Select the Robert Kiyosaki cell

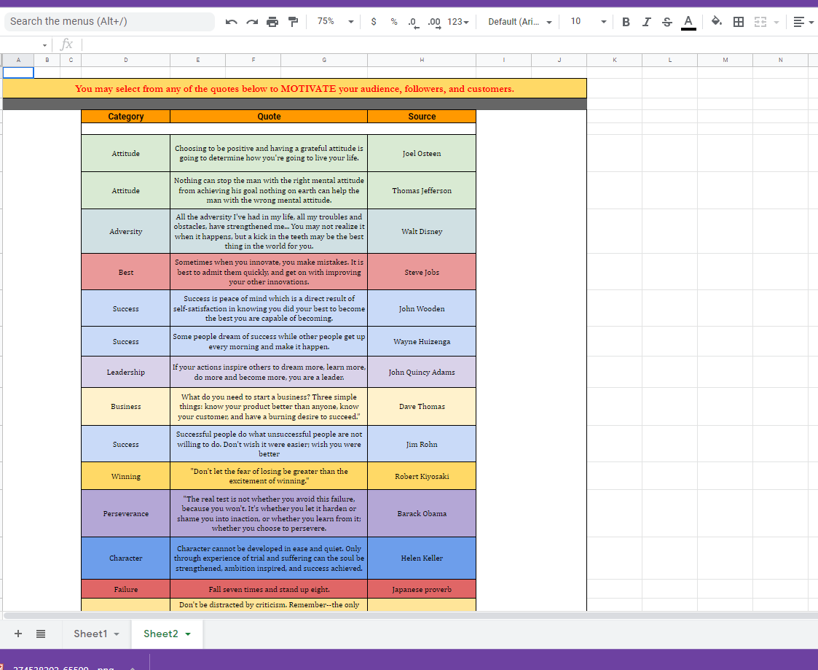tap(422, 476)
